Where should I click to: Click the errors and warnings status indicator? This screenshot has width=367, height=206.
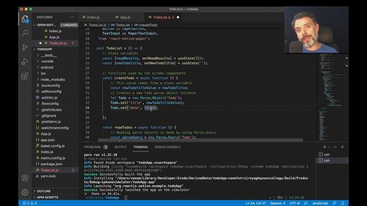click(x=30, y=203)
